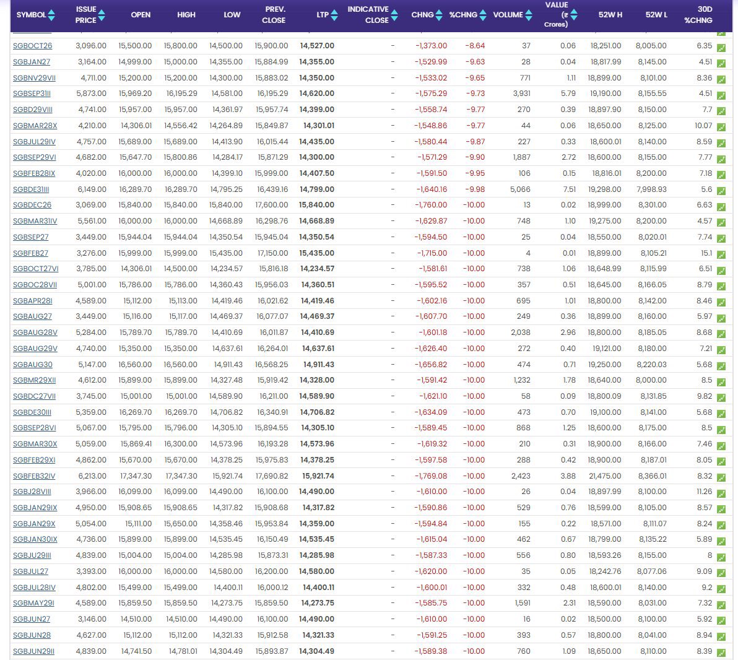Viewport: 738px width, 660px height.
Task: Select prev close 17,600.00 in SGBDEC26 row
Action: pyautogui.click(x=272, y=205)
